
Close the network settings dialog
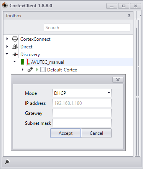pyautogui.click(x=118, y=80)
